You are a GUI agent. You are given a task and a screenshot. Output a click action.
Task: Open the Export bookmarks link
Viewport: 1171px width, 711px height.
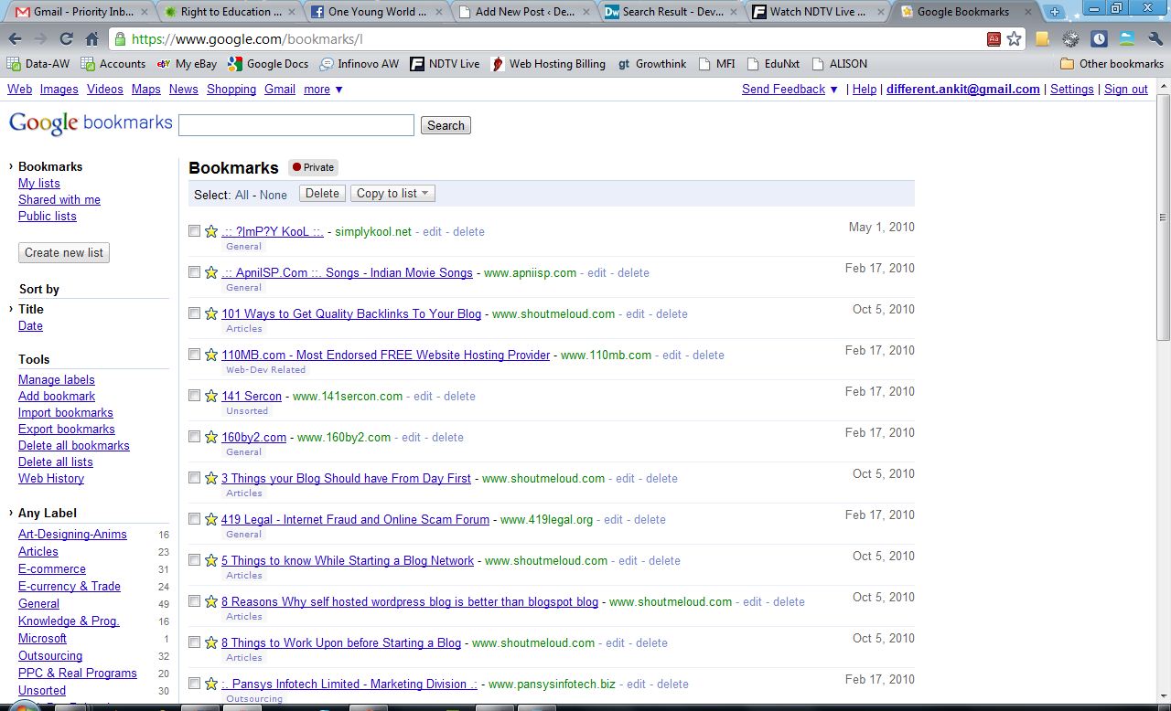(x=67, y=430)
